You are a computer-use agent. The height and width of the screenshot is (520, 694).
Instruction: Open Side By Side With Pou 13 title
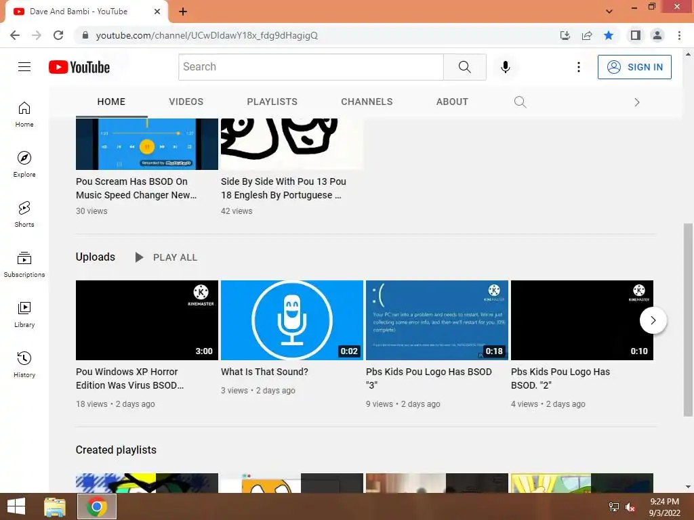(x=283, y=188)
